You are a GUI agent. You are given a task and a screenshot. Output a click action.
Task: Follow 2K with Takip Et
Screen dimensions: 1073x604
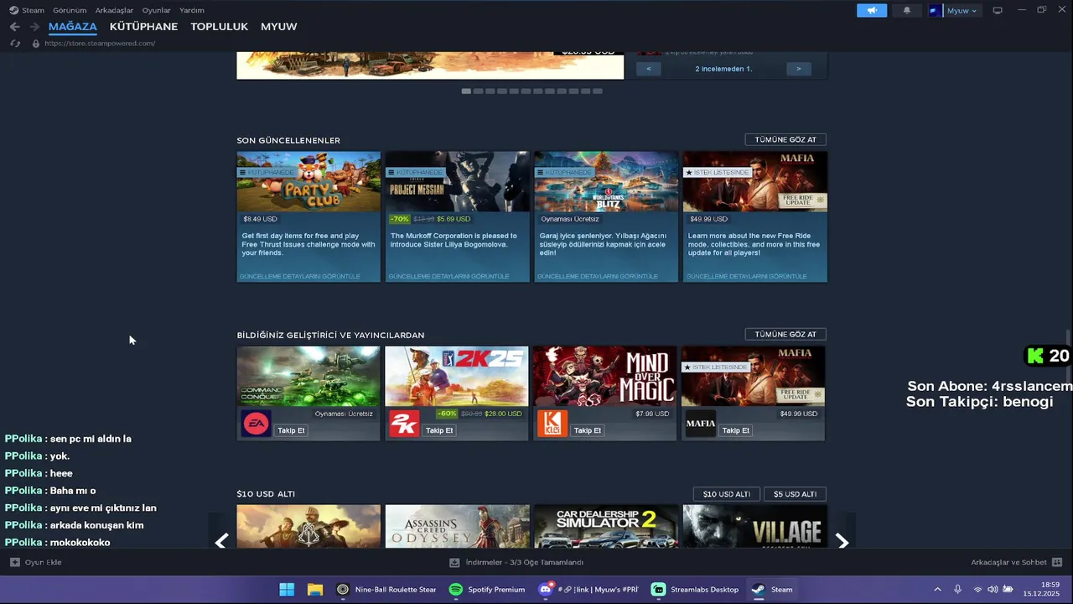tap(439, 430)
